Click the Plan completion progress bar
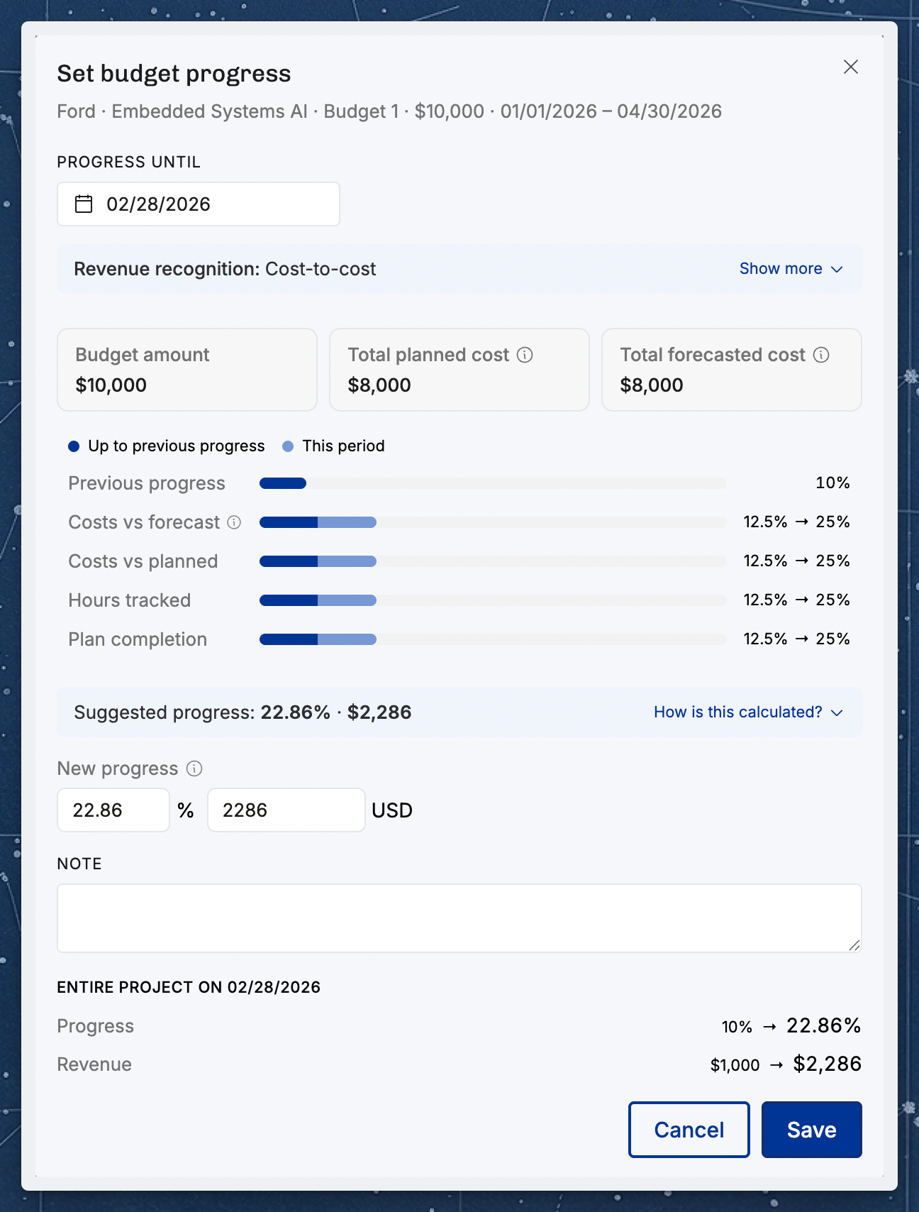 point(493,639)
